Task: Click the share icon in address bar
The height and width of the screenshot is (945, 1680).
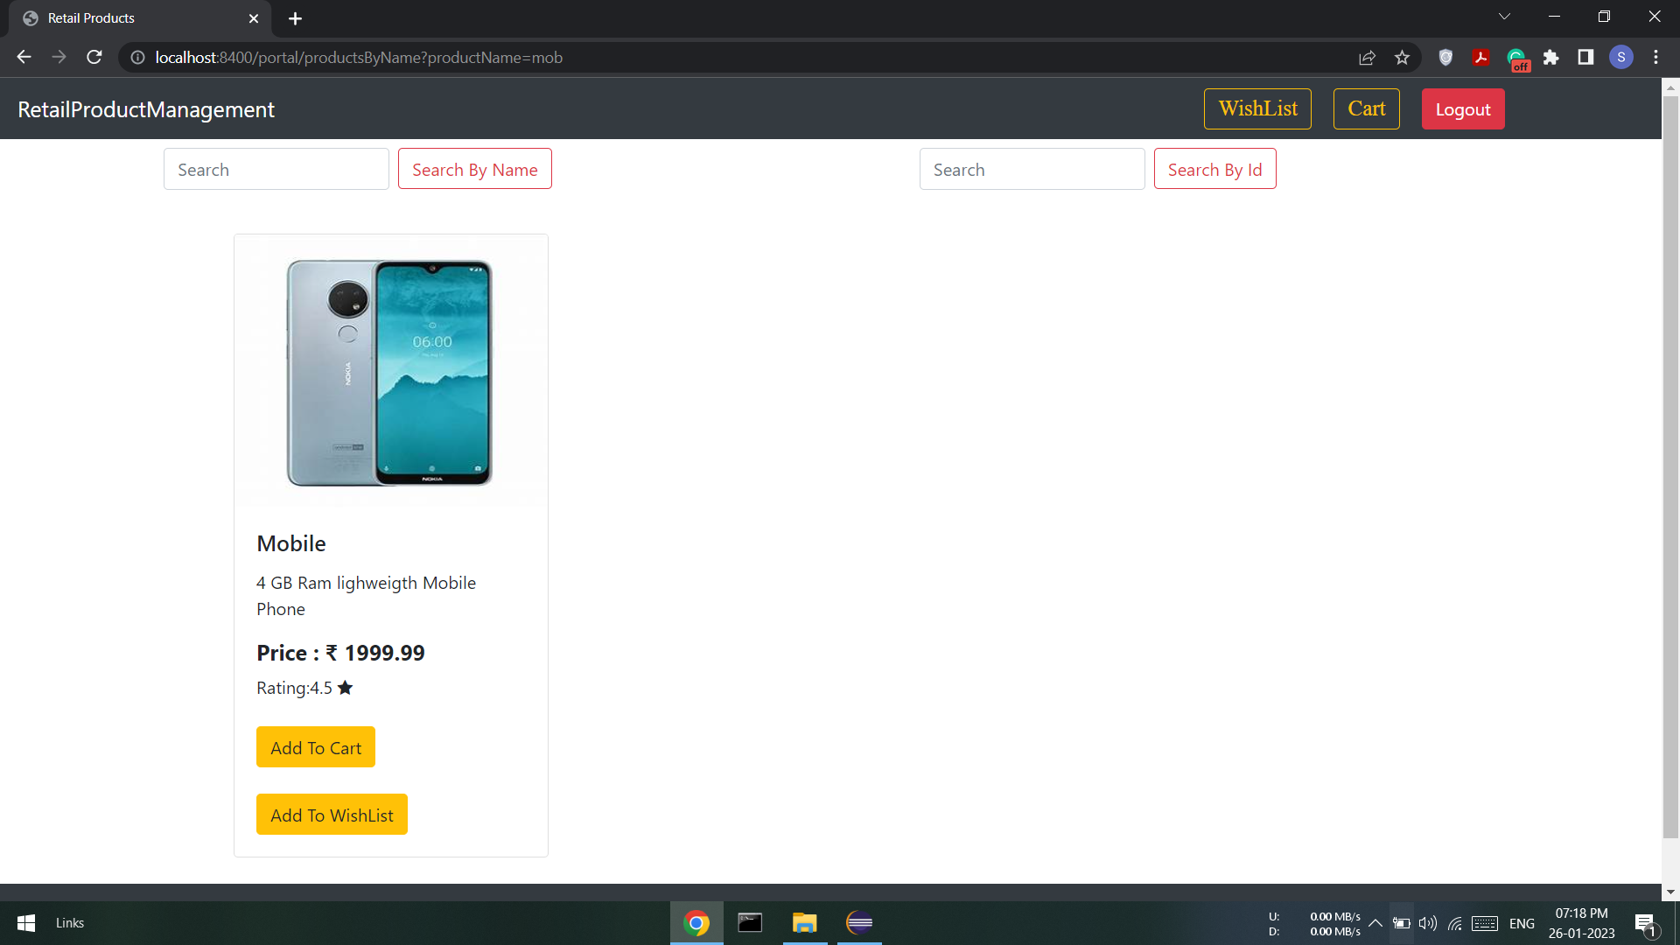Action: point(1367,57)
